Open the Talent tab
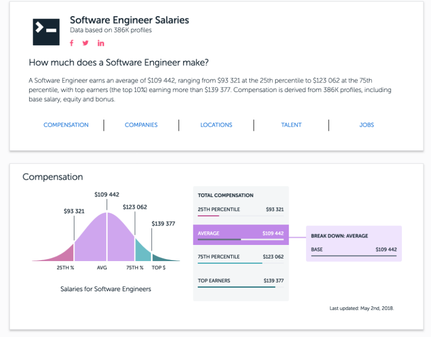 pos(291,125)
